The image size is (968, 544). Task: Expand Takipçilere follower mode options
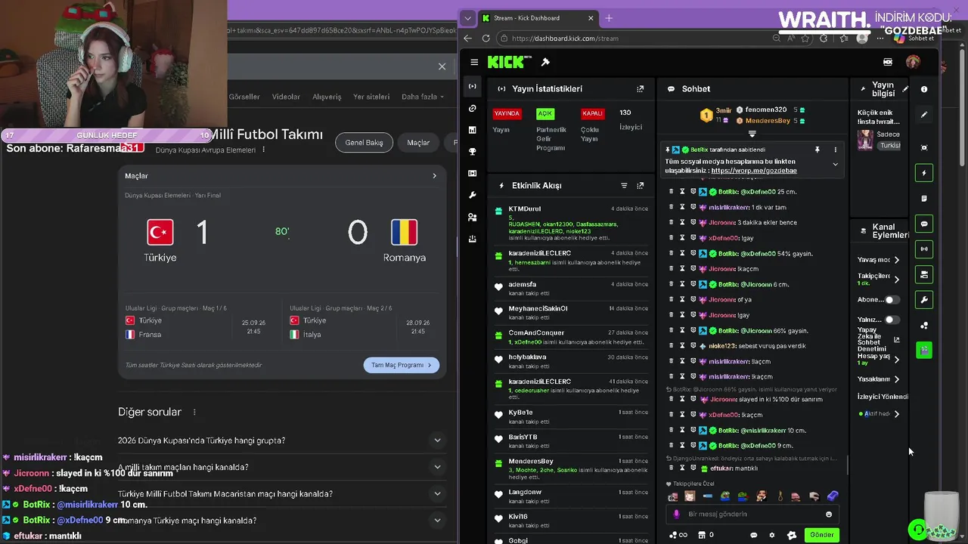897,280
